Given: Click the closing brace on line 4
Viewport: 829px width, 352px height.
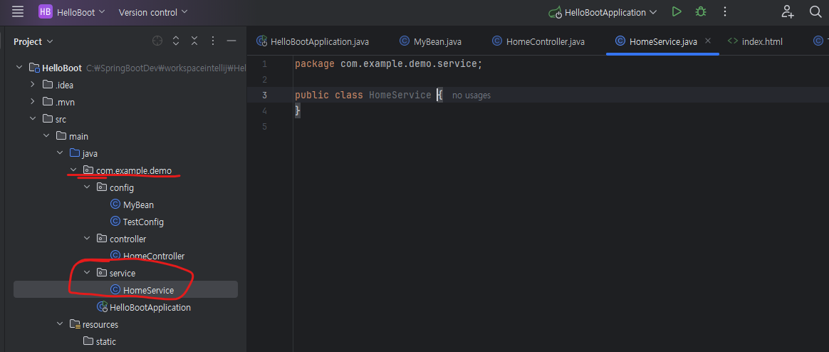Looking at the screenshot, I should (x=298, y=110).
